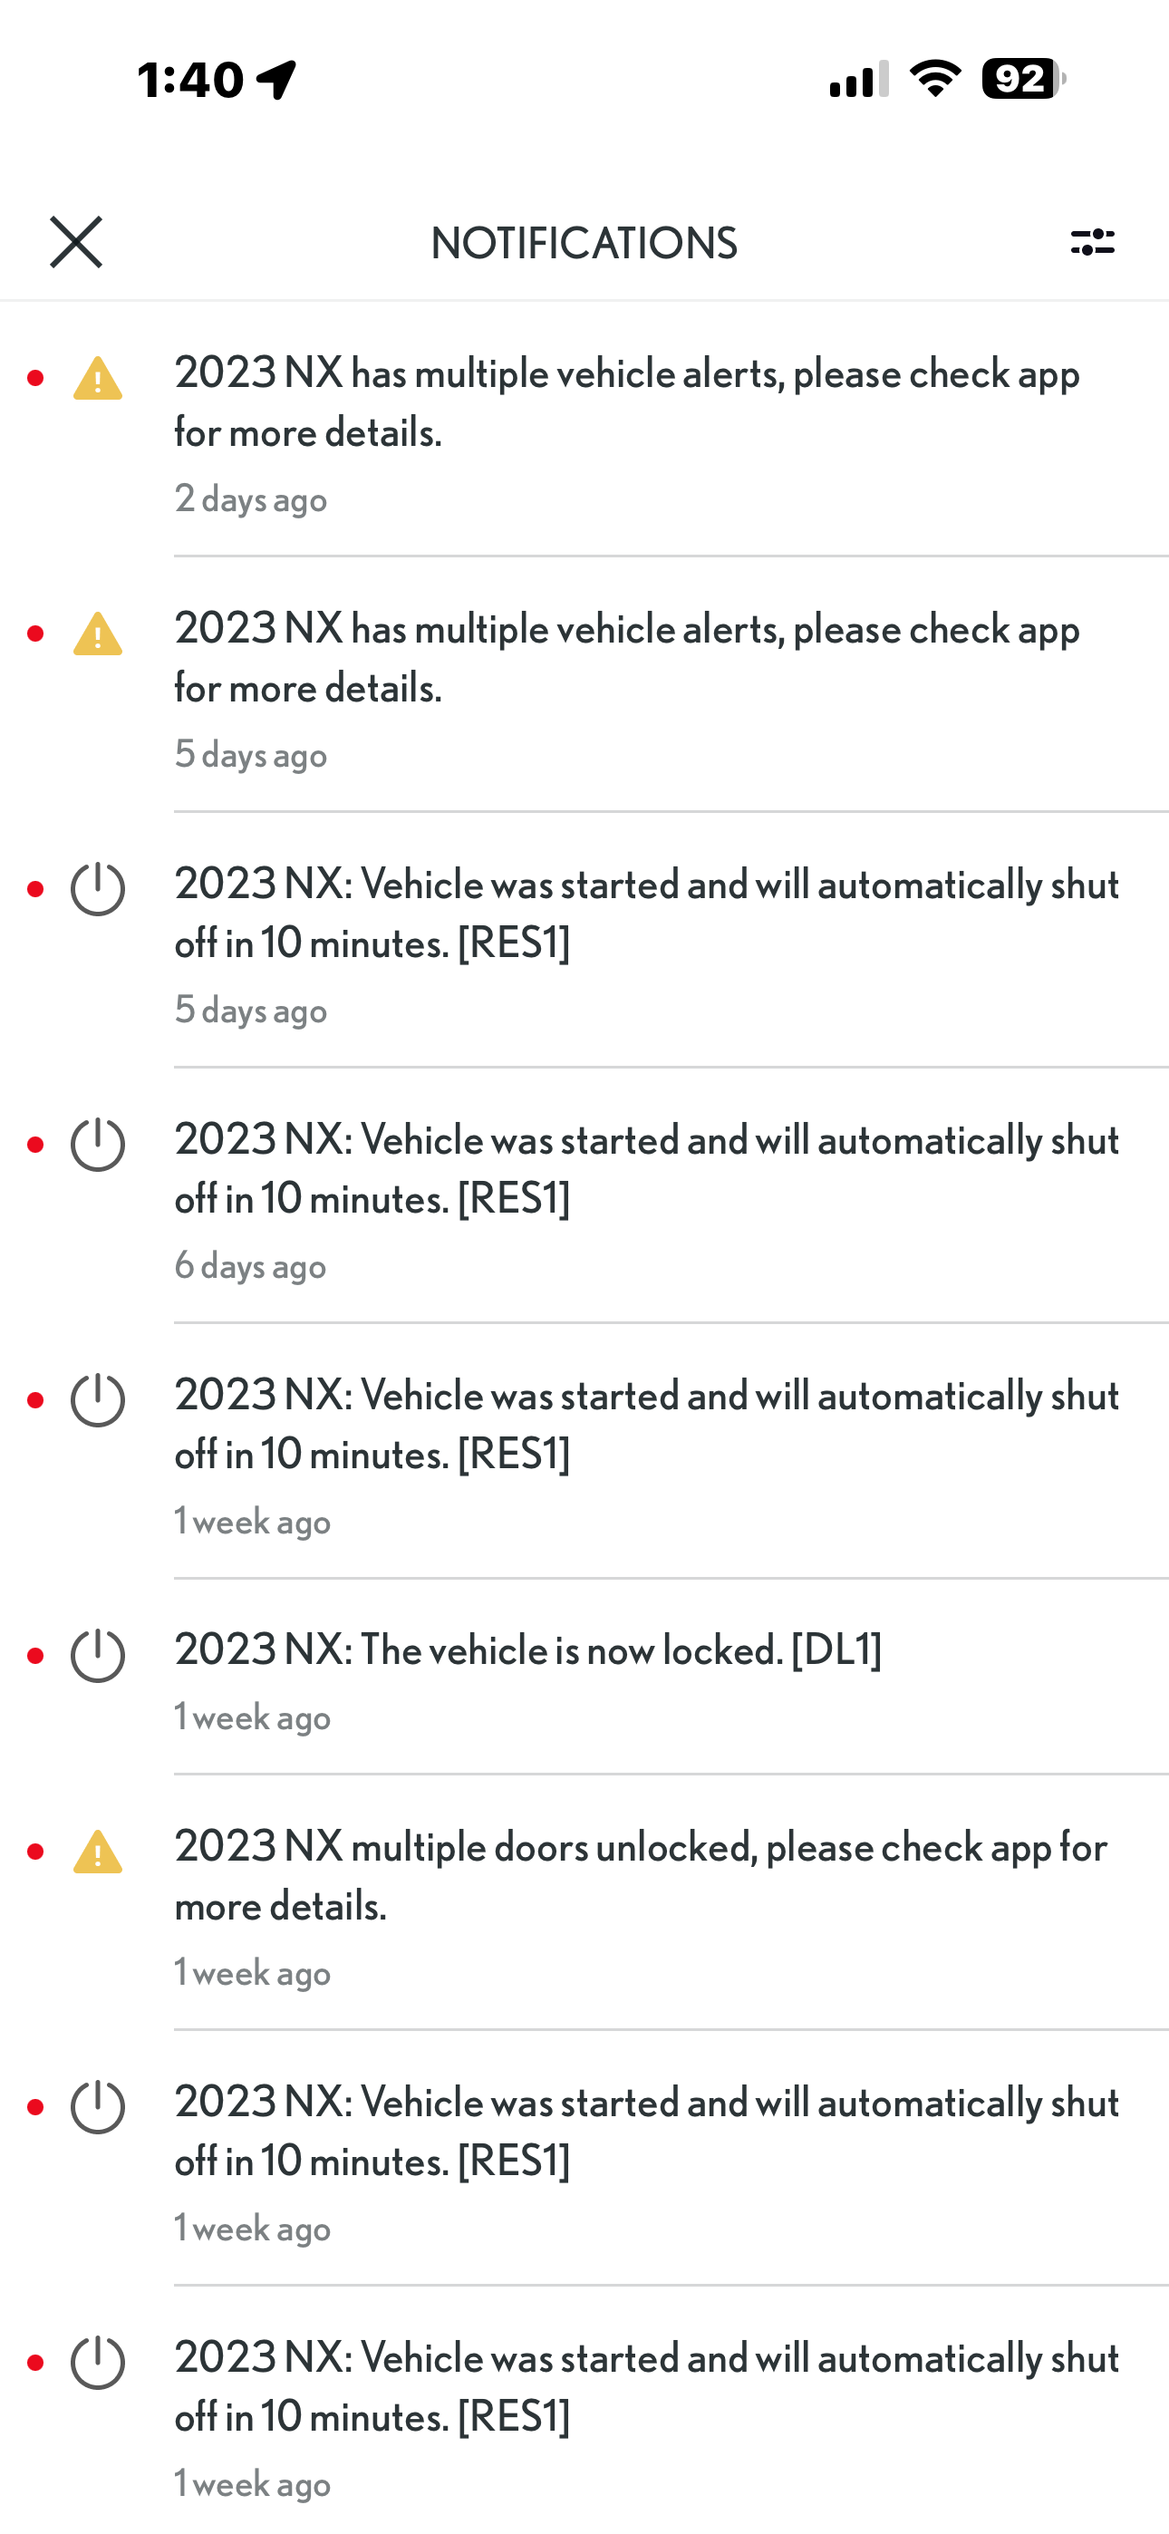
Task: Open the notification filter settings icon
Action: [x=1092, y=242]
